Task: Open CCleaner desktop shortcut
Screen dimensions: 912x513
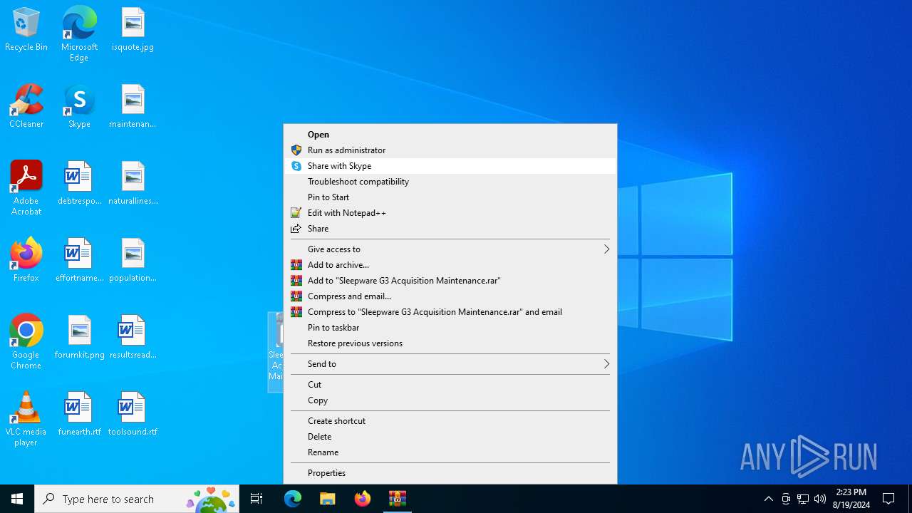Action: (x=26, y=107)
